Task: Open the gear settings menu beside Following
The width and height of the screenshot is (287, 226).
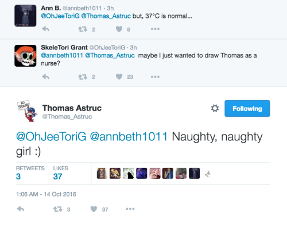Action: click(x=215, y=108)
